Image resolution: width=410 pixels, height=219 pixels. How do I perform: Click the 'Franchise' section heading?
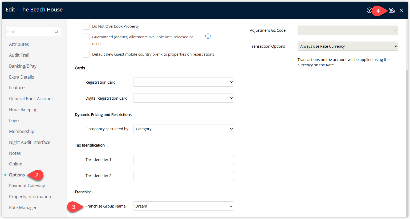pyautogui.click(x=83, y=192)
